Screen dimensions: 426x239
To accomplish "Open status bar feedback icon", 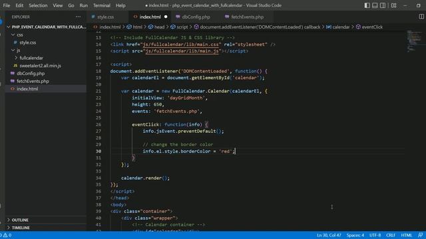I will tap(420, 235).
